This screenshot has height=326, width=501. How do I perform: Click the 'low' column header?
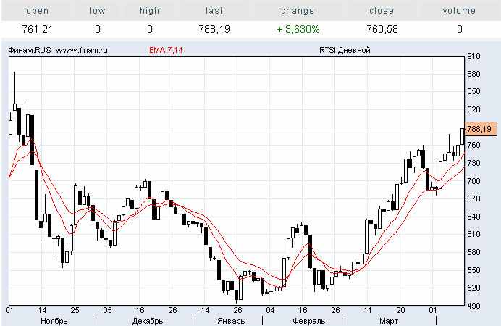[98, 11]
